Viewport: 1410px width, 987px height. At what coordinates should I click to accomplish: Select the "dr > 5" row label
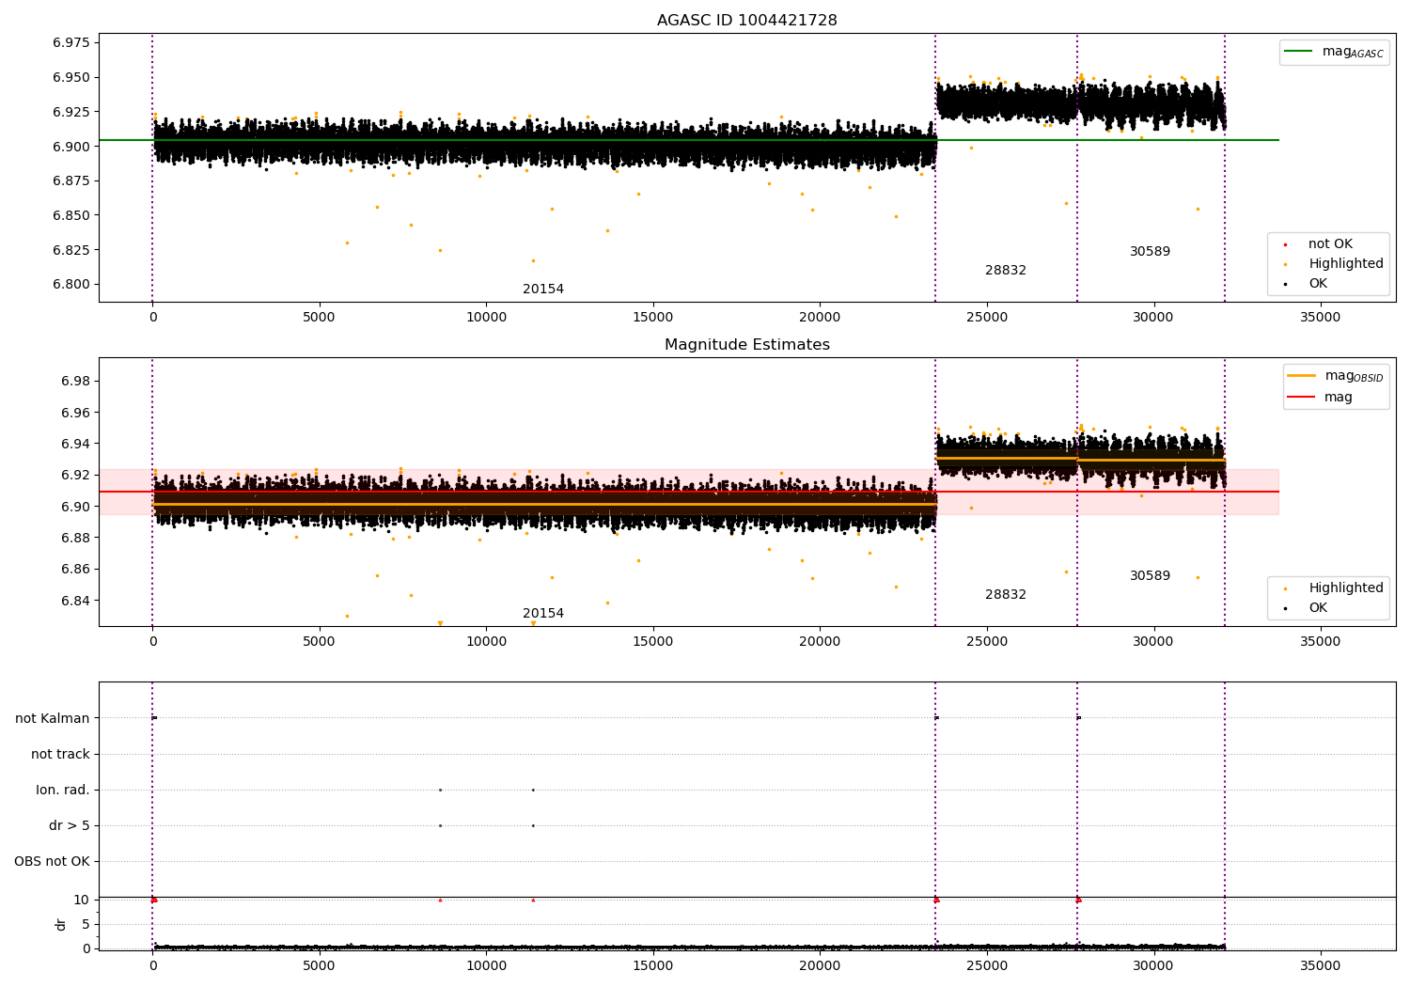point(70,825)
